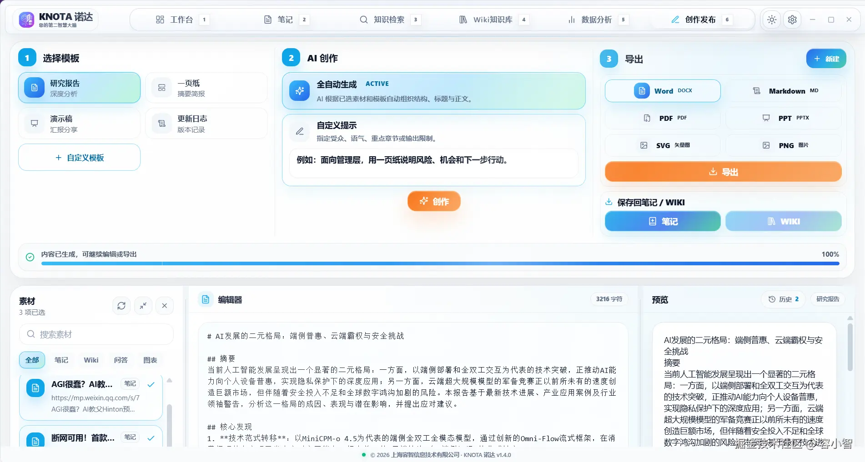Select Word DOCX export format
Screen dimensions: 865x462
662,90
